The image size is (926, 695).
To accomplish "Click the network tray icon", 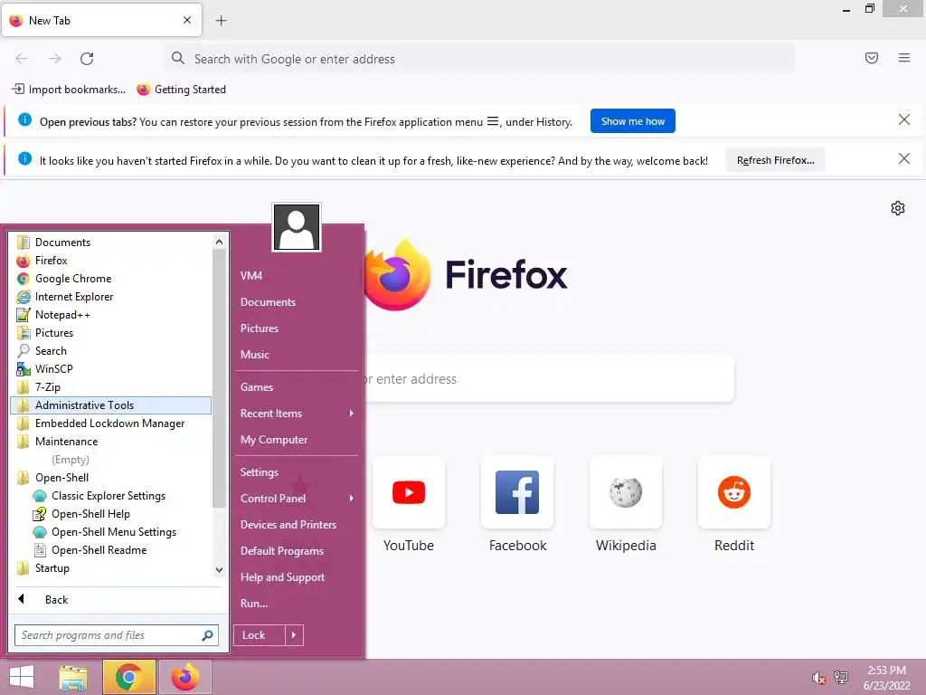I will pos(841,677).
